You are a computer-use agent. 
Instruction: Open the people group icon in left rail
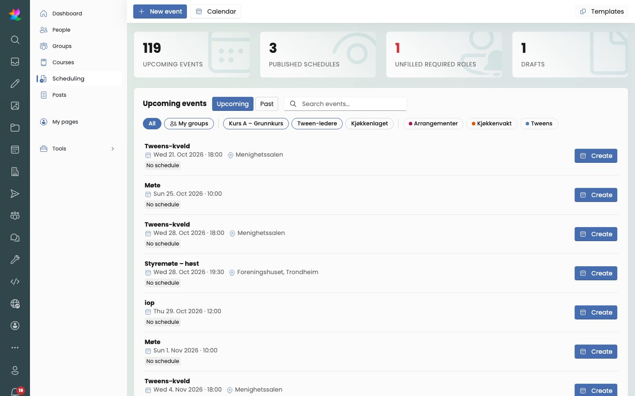point(15,216)
